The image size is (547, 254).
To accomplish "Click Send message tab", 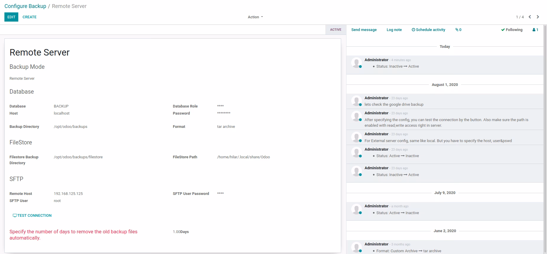I will 364,30.
